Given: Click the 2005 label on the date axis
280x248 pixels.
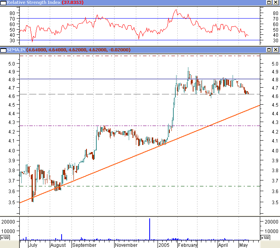Looking at the screenshot, I should [164, 245].
